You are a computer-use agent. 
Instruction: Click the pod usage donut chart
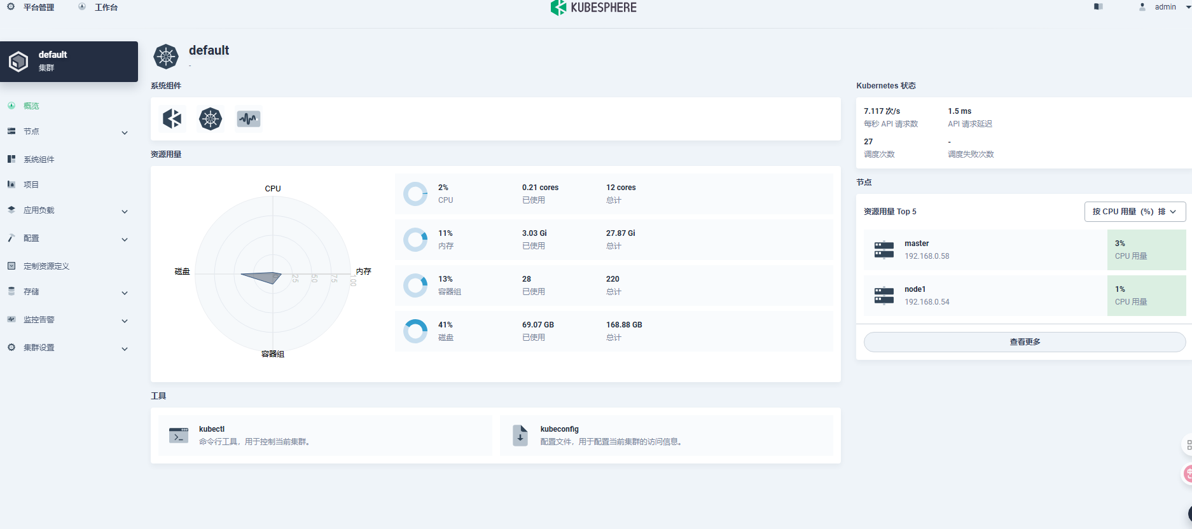[x=415, y=285]
